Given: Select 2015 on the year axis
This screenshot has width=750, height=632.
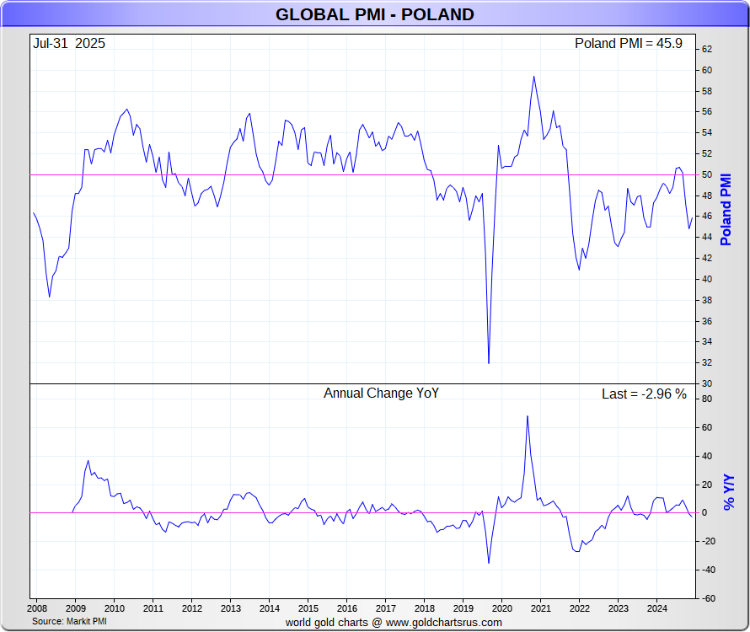Looking at the screenshot, I should pyautogui.click(x=308, y=608).
